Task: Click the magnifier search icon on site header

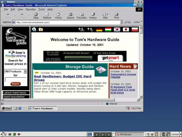Action: coord(34,29)
